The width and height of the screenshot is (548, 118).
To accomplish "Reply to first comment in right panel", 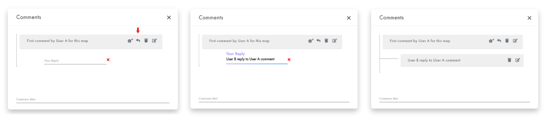I will (x=499, y=41).
